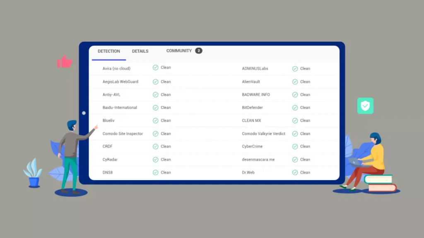Select the Comodo Valkyrie Verdict check icon
Viewport: 424px width, 238px height.
[x=295, y=134]
